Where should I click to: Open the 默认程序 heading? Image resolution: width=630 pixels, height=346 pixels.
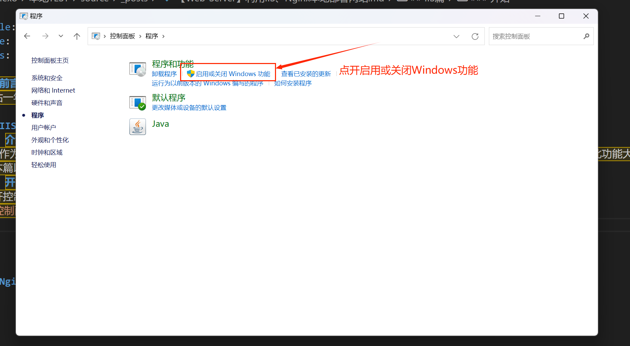(x=169, y=98)
